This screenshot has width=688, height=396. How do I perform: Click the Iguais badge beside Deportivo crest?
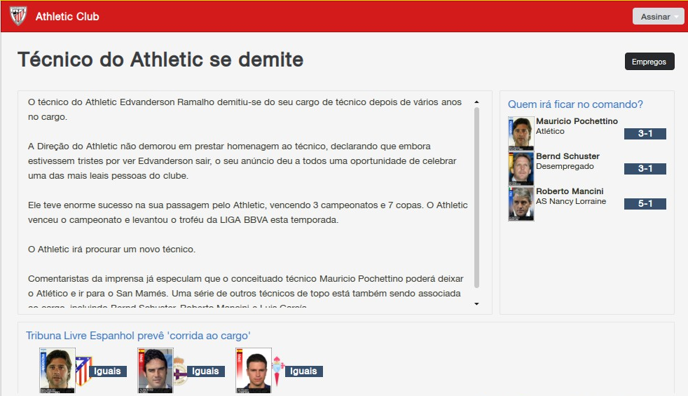(x=206, y=371)
